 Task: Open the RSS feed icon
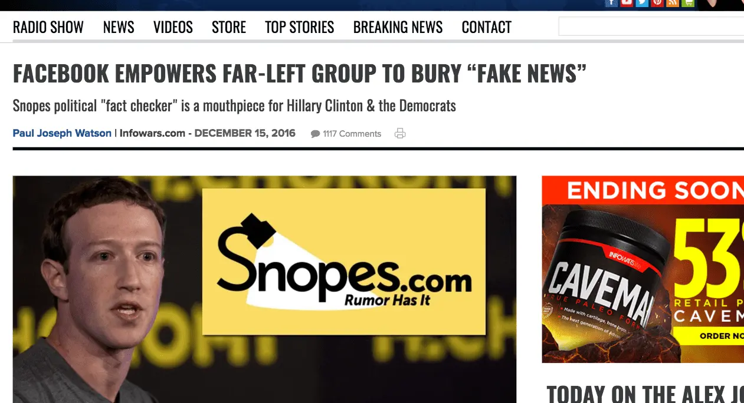click(673, 3)
